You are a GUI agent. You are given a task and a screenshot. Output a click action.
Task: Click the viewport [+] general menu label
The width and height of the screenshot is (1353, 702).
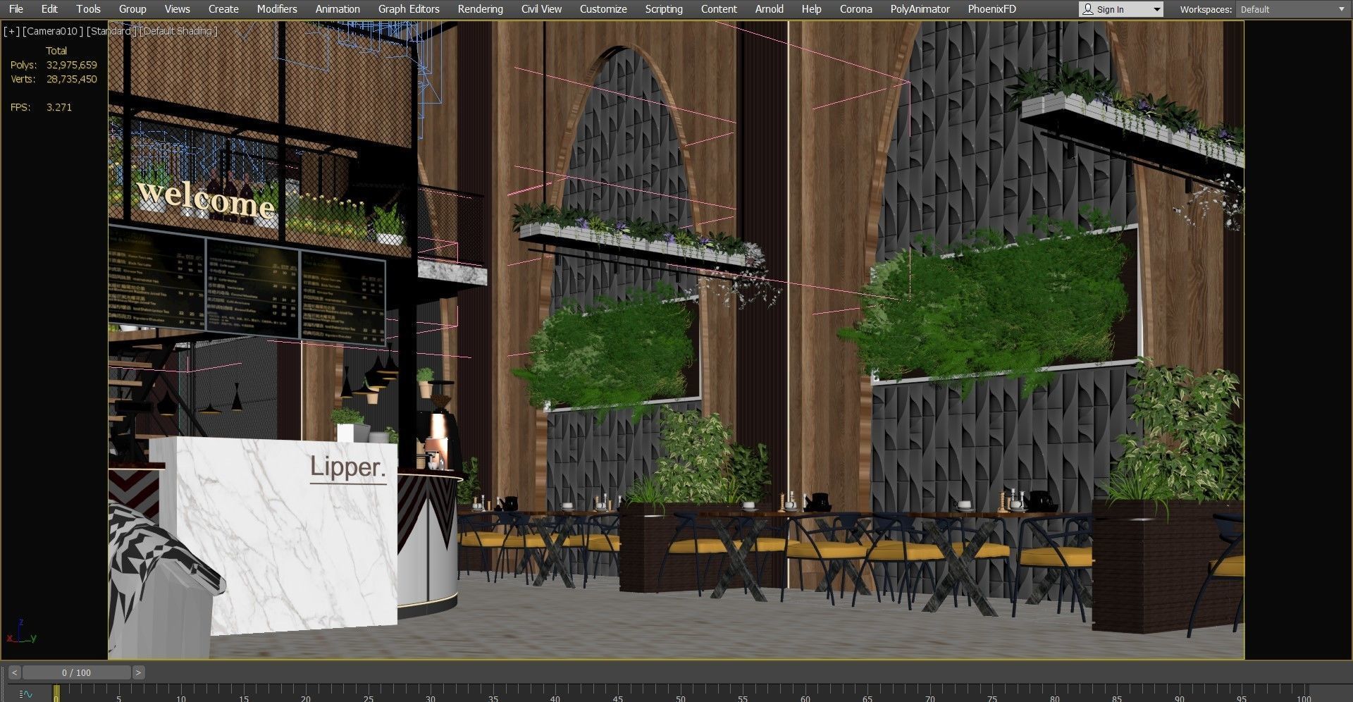11,31
